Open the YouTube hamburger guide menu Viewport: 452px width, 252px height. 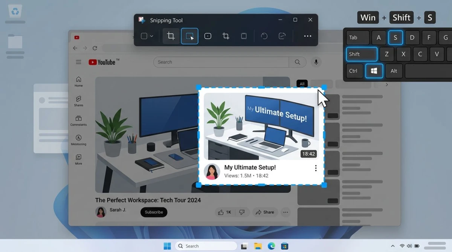(x=78, y=62)
